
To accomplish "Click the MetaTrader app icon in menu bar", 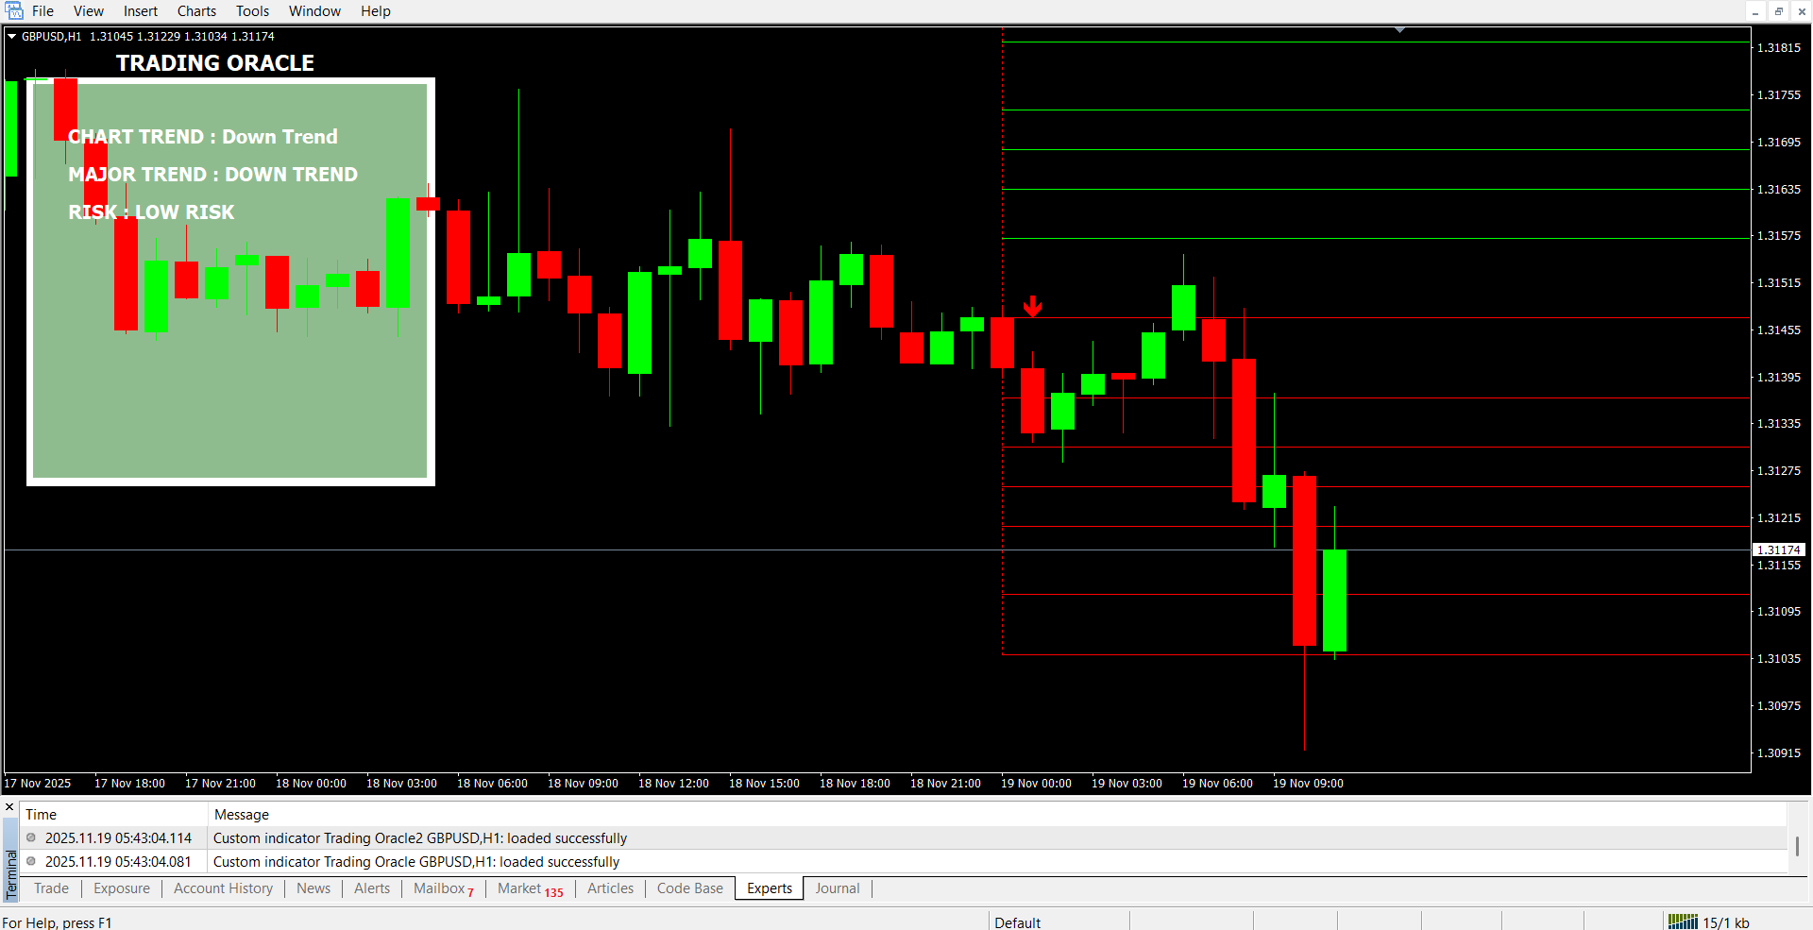I will pyautogui.click(x=14, y=11).
